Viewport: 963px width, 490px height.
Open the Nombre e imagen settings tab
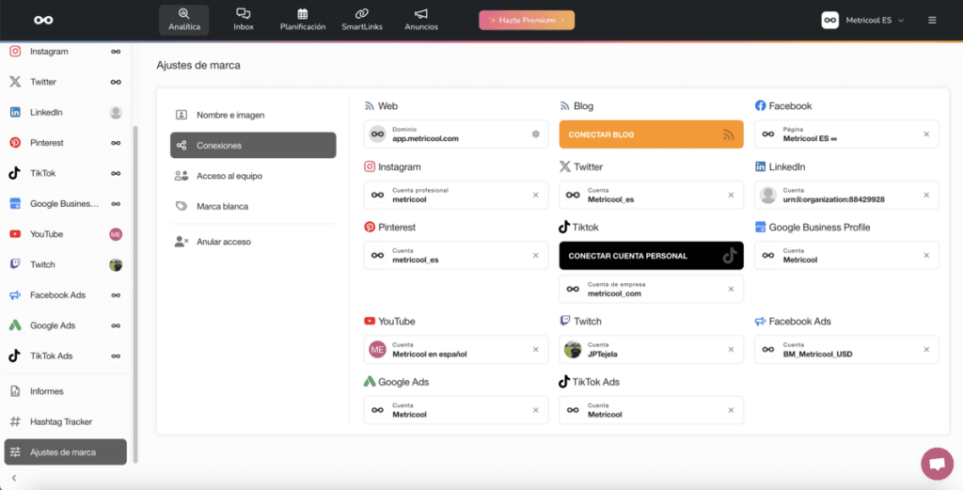point(253,115)
